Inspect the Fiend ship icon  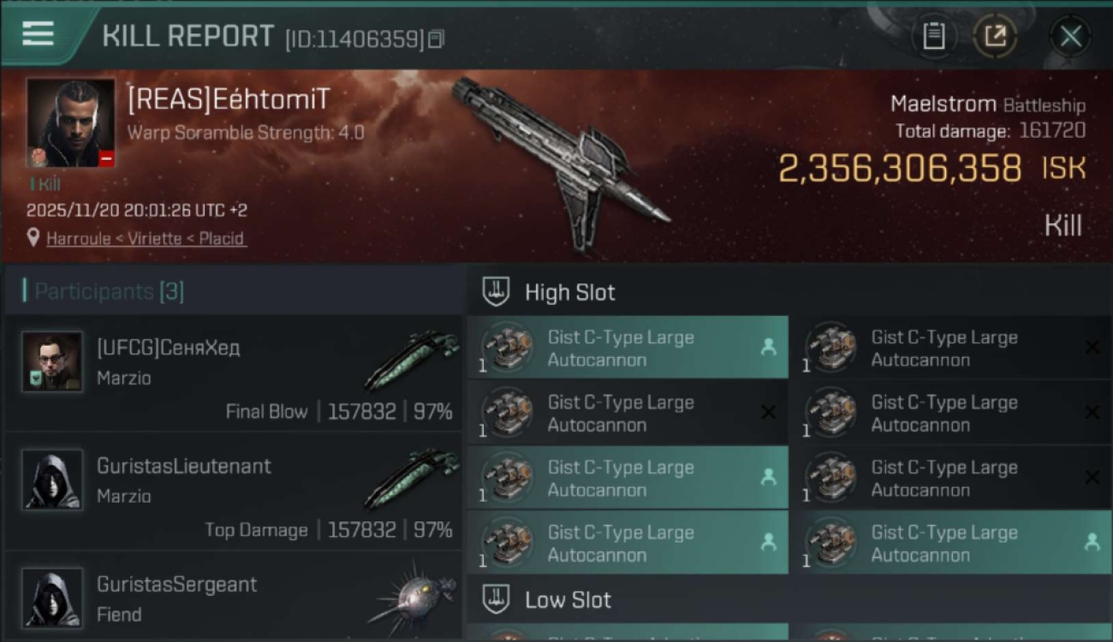point(413,597)
